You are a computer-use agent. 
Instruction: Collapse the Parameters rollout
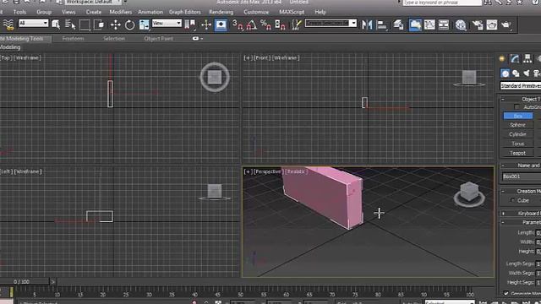pyautogui.click(x=503, y=222)
